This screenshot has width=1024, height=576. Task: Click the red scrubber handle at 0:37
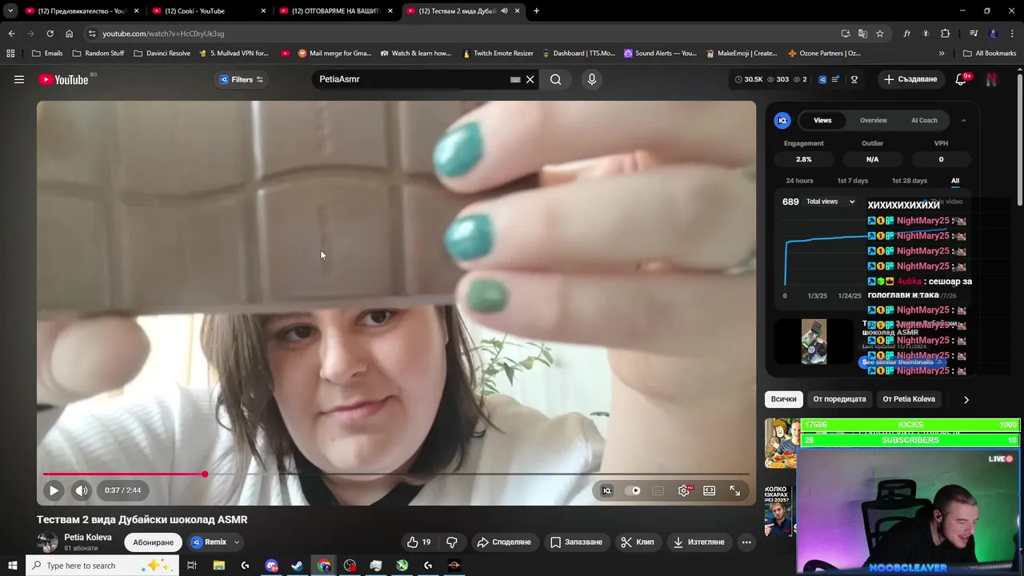pyautogui.click(x=205, y=474)
